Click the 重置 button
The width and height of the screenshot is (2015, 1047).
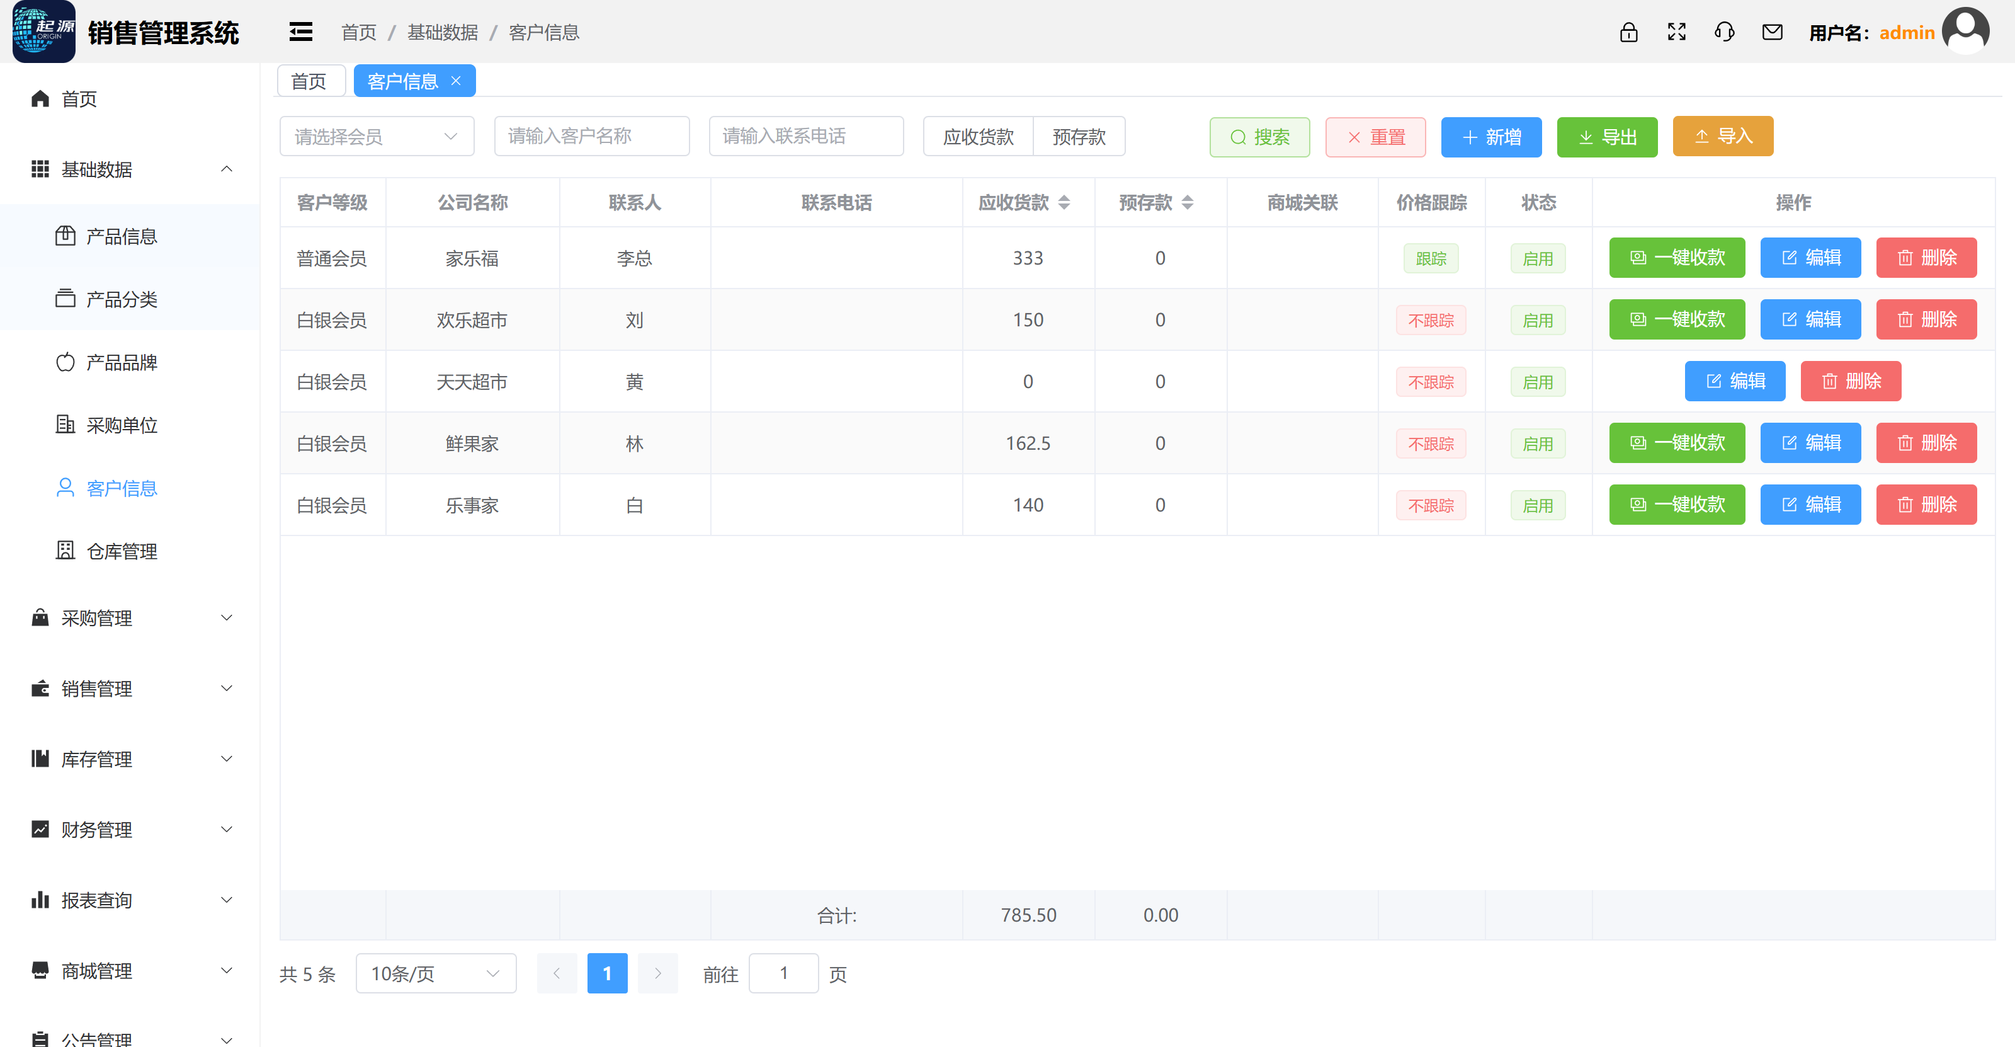1376,137
